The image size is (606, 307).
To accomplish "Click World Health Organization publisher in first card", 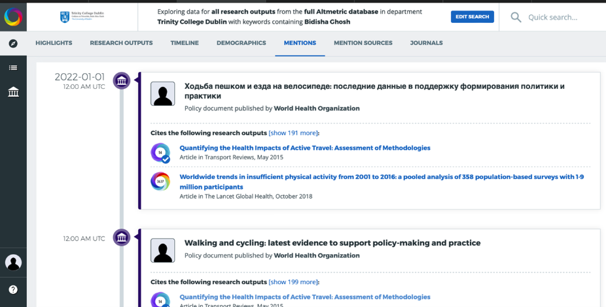I will 317,108.
